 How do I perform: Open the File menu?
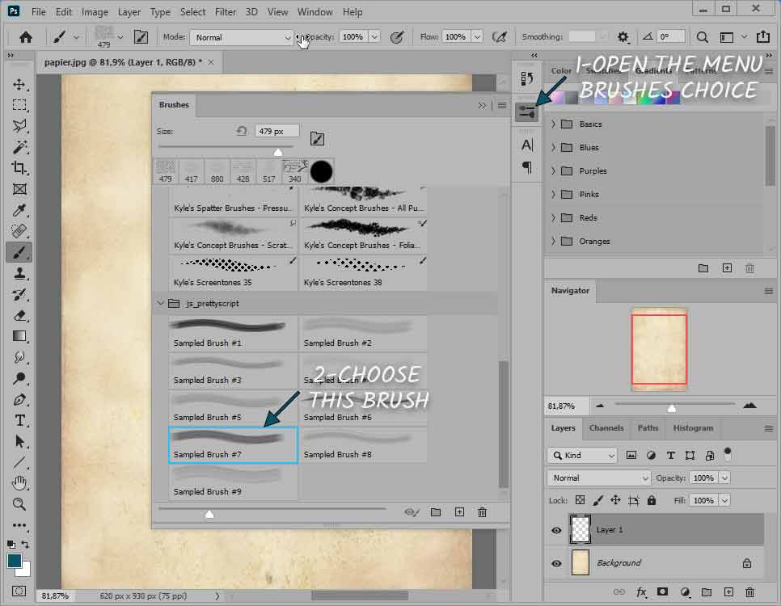(x=38, y=12)
